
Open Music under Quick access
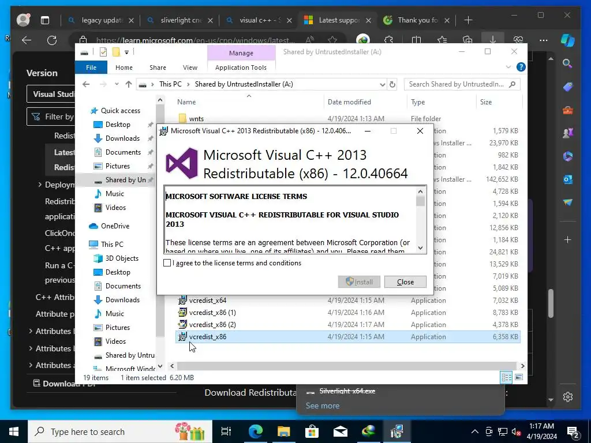(x=115, y=194)
